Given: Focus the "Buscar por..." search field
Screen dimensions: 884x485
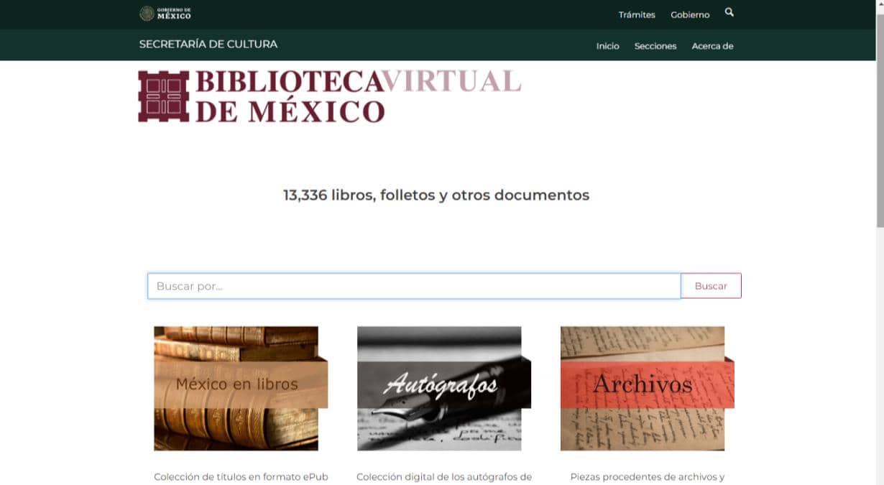Looking at the screenshot, I should pyautogui.click(x=414, y=286).
